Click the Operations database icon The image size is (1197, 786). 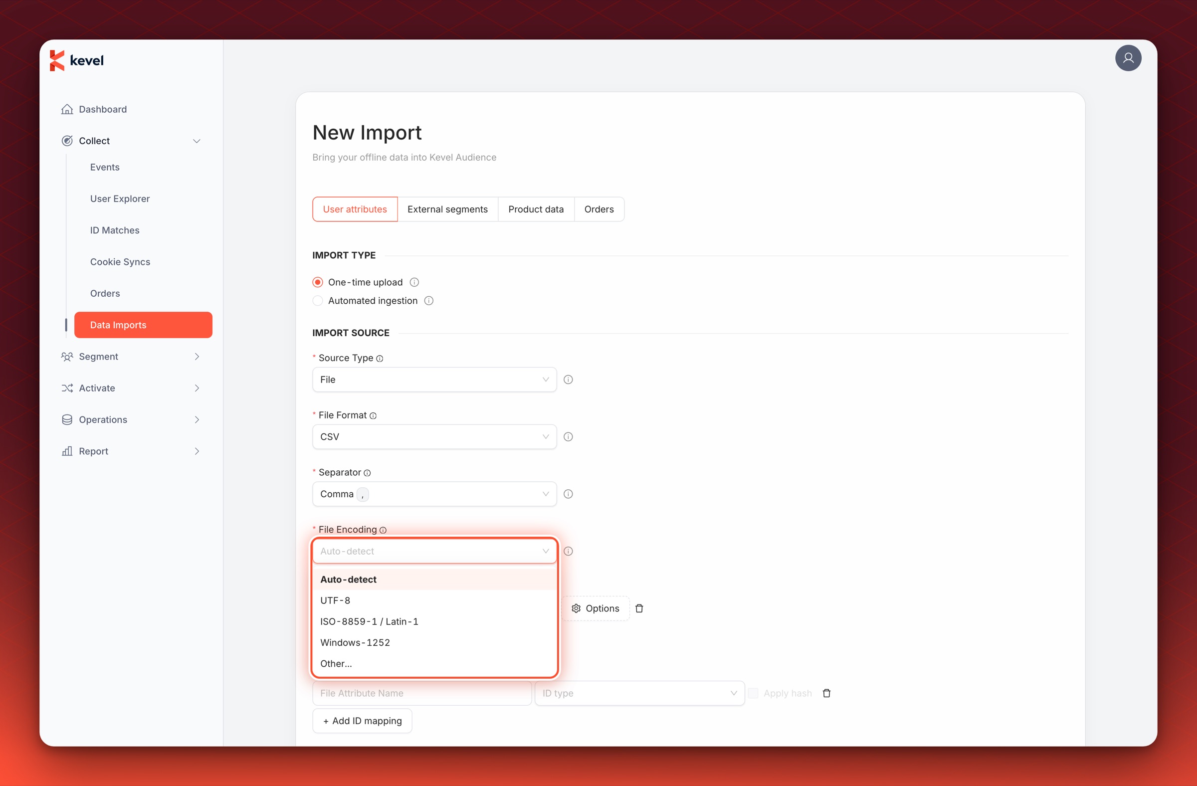coord(67,420)
